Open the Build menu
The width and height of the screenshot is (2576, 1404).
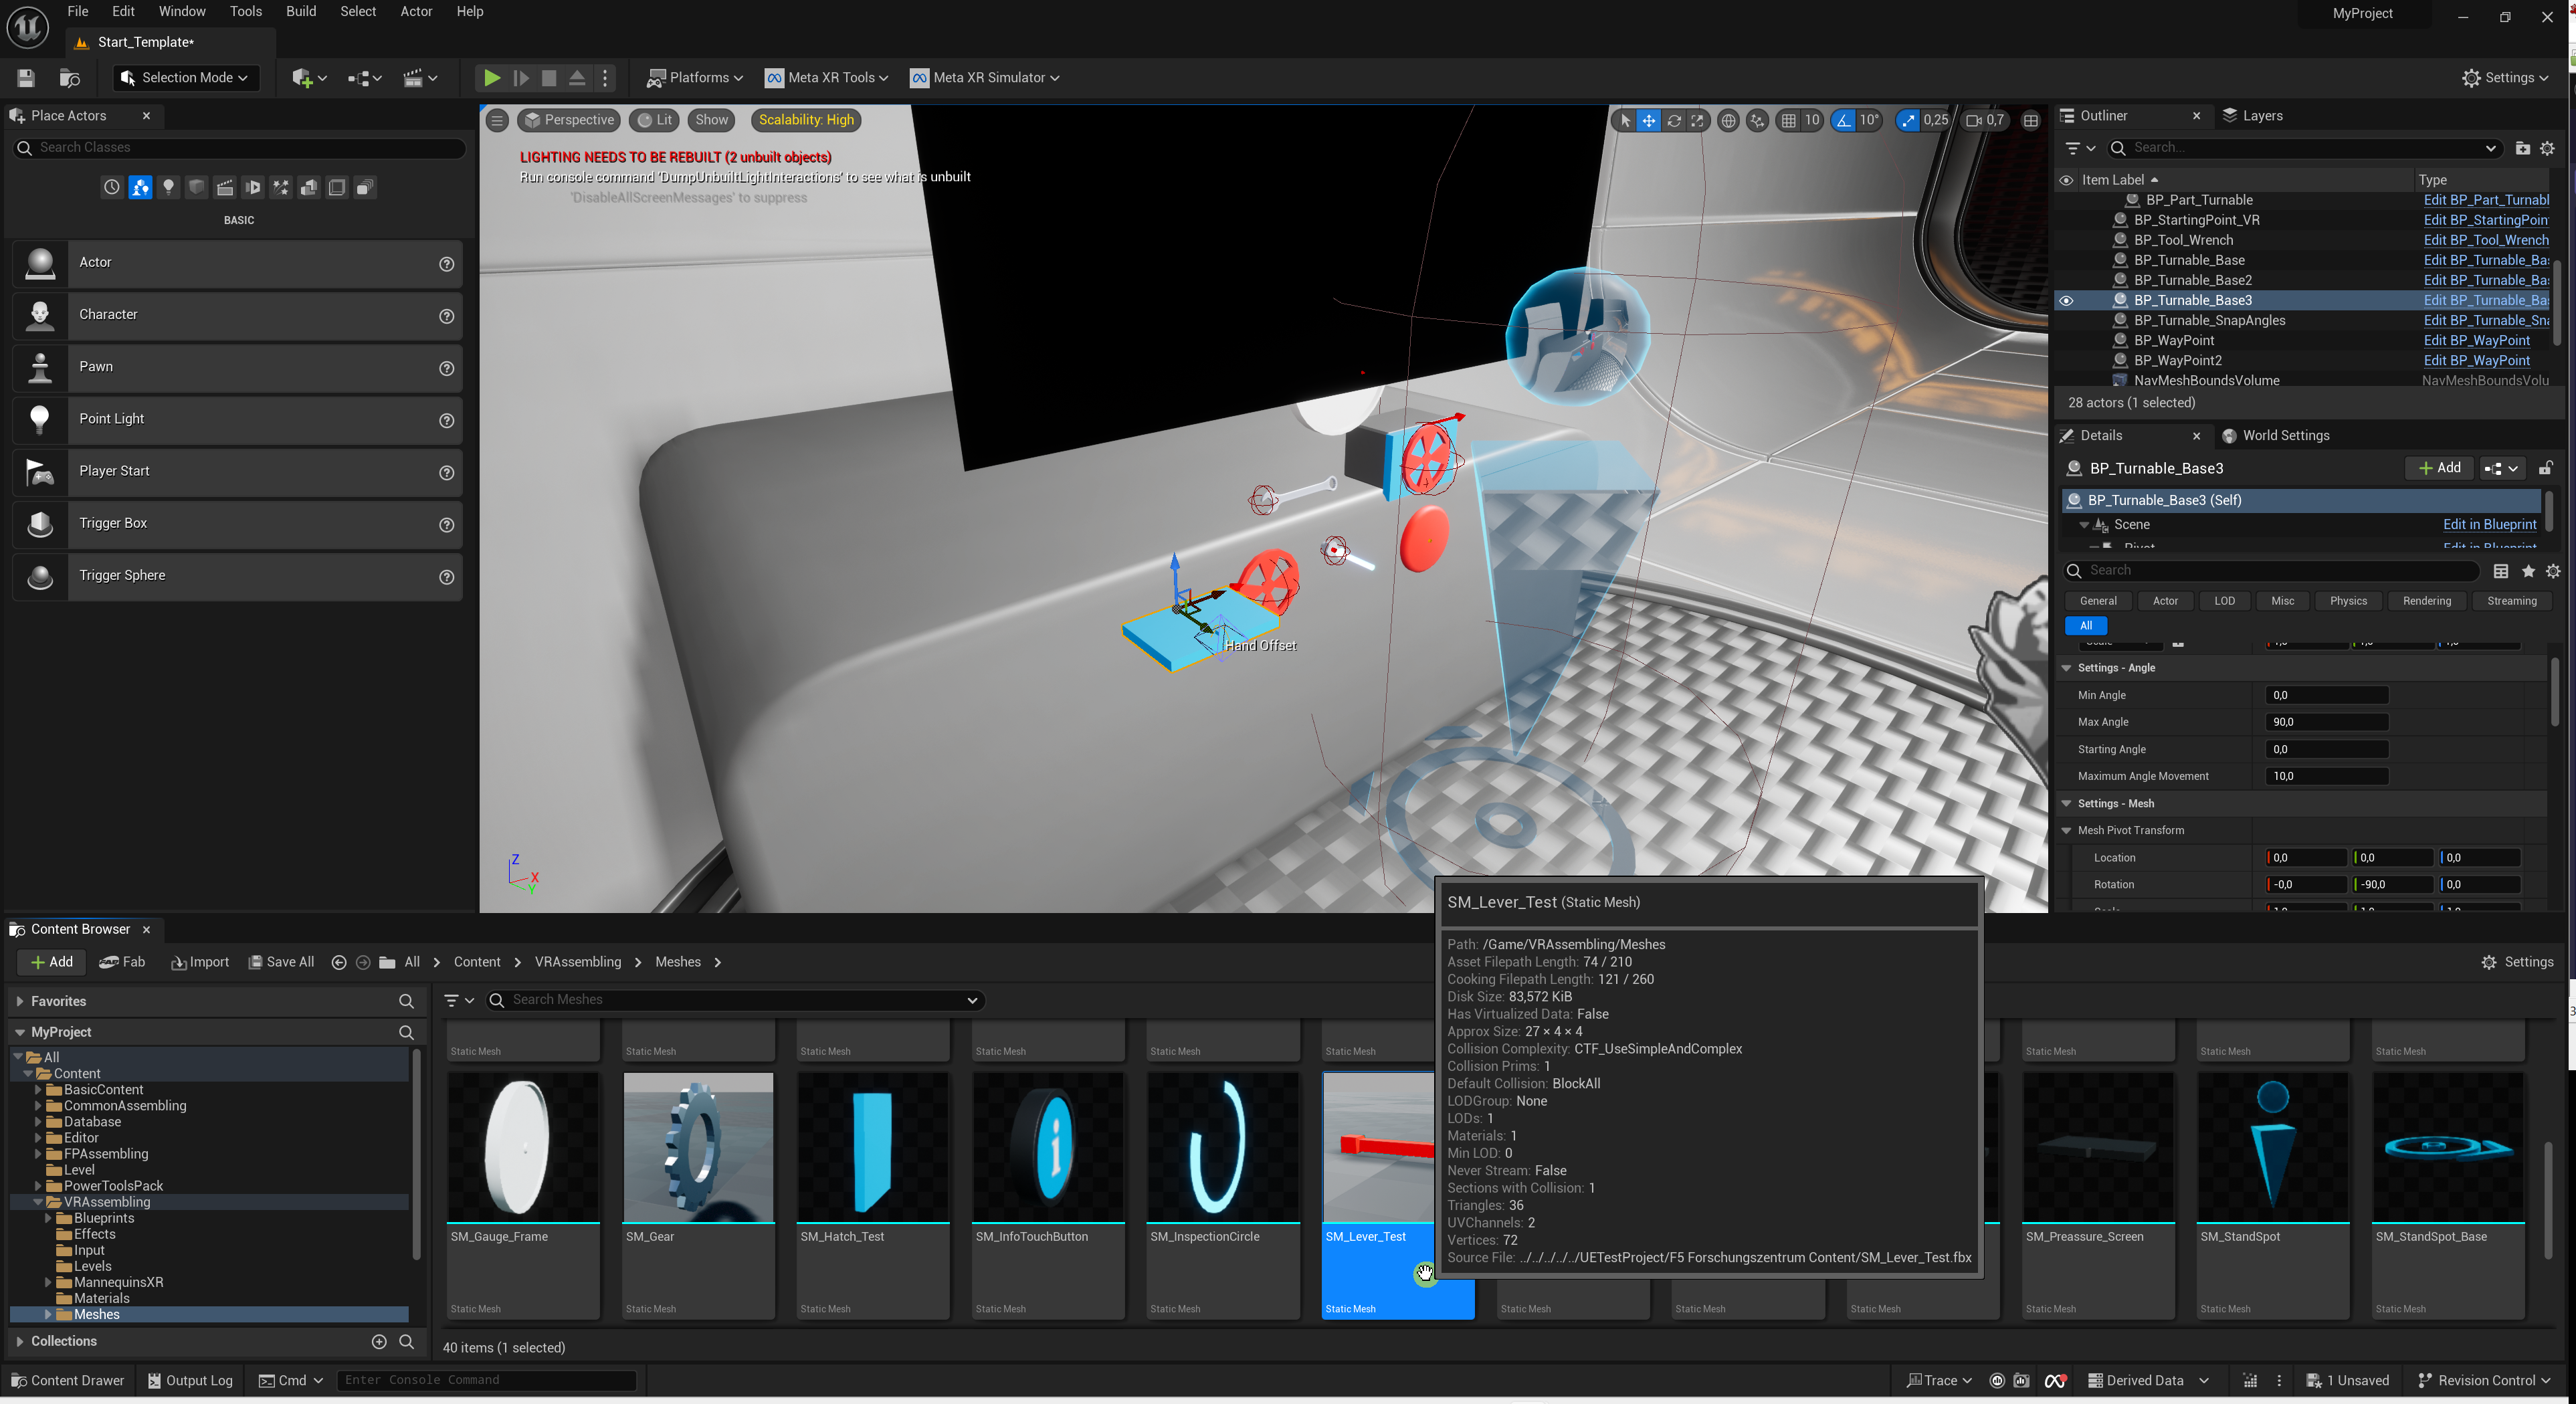300,12
